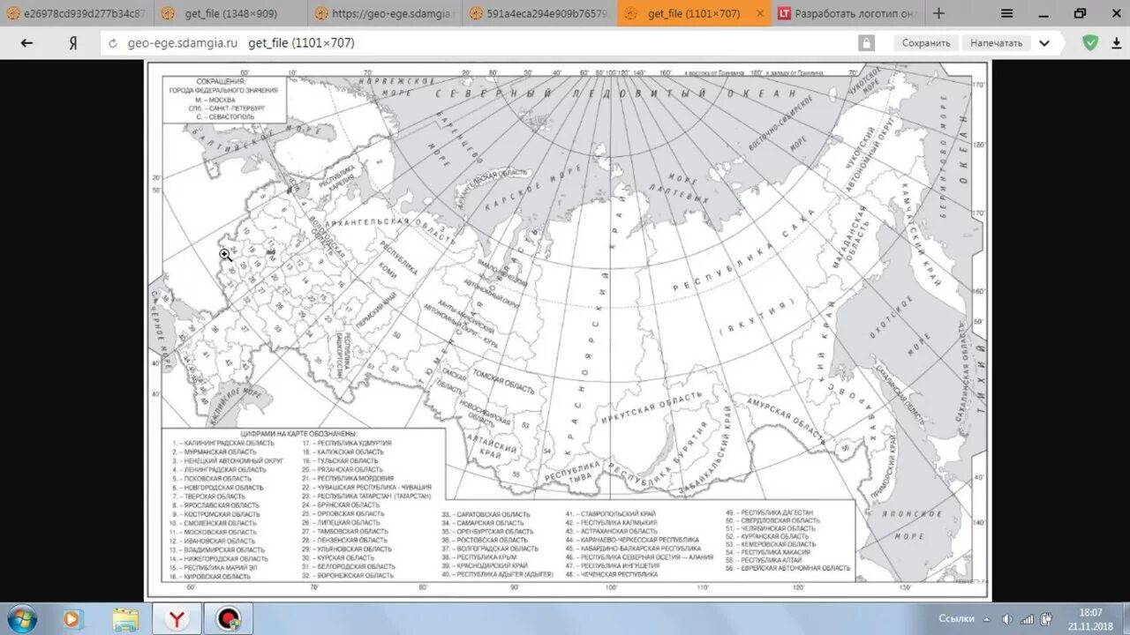Click the Напечатать button

996,42
